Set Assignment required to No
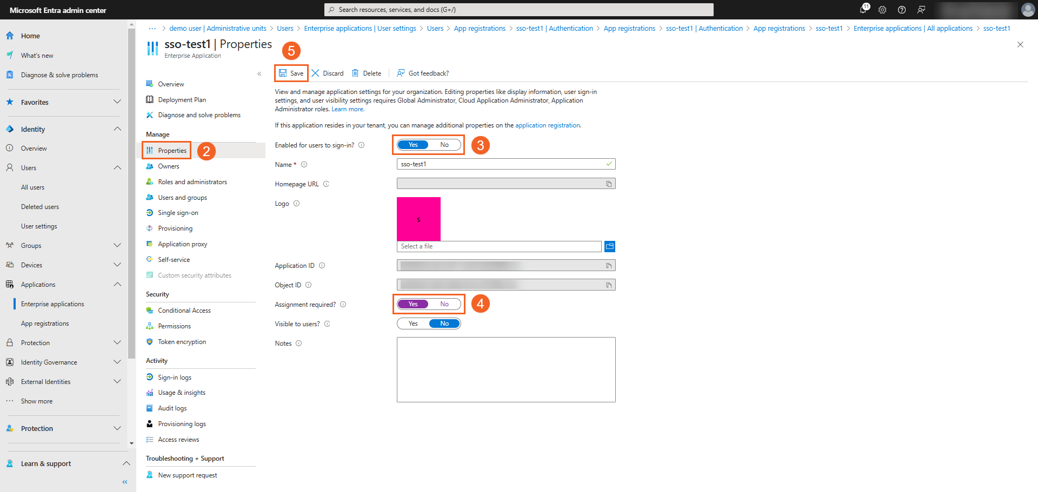1038x492 pixels. (x=444, y=304)
